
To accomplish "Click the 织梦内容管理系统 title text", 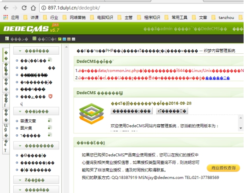I will pos(219,51).
